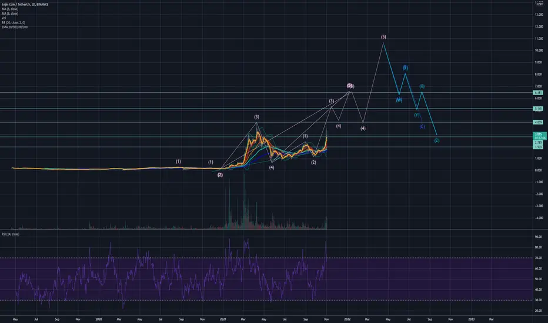
Task: Click the 2.785 price tag on axis
Action: [538, 143]
